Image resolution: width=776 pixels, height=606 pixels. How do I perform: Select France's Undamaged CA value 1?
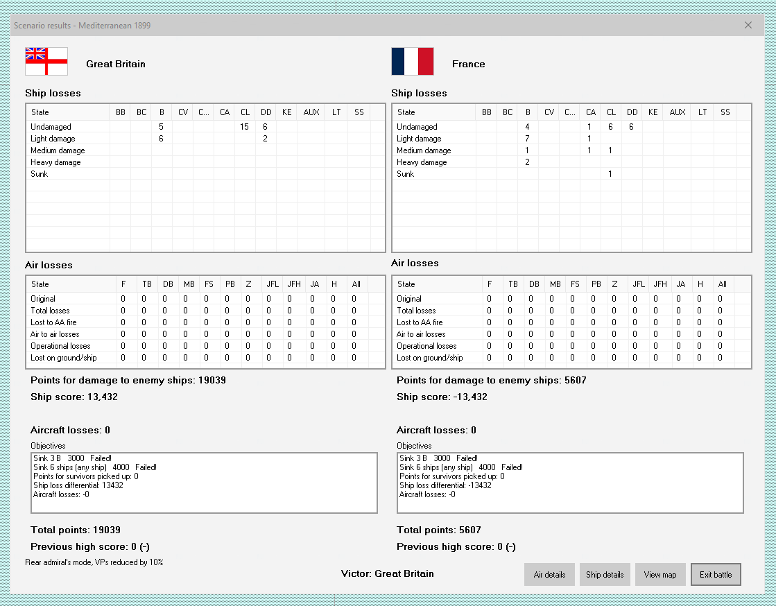(x=589, y=127)
